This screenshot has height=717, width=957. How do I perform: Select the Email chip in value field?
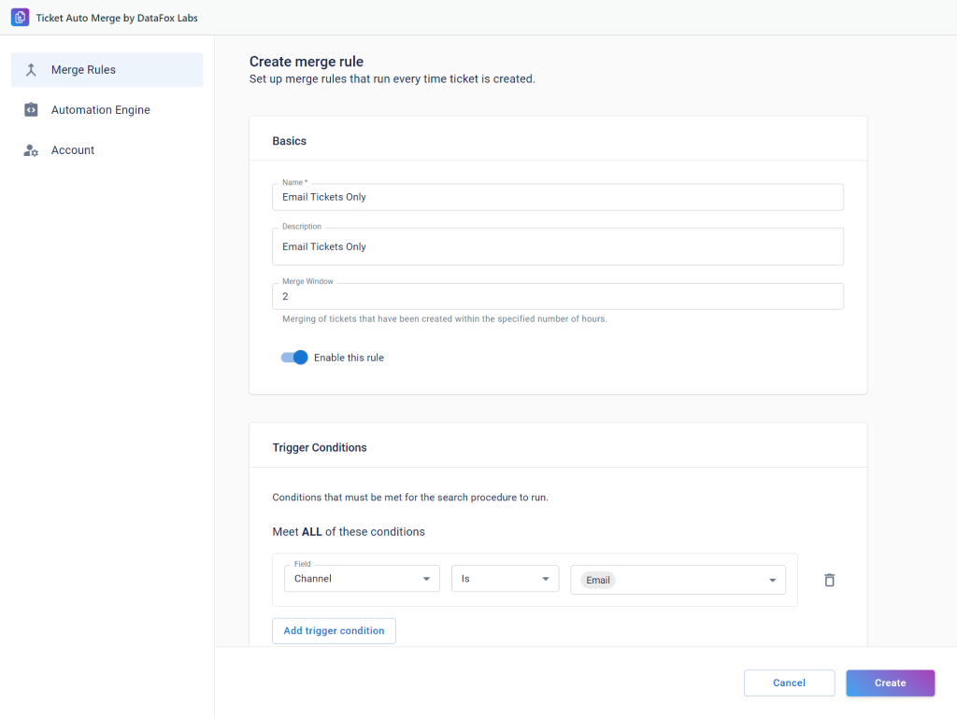598,580
